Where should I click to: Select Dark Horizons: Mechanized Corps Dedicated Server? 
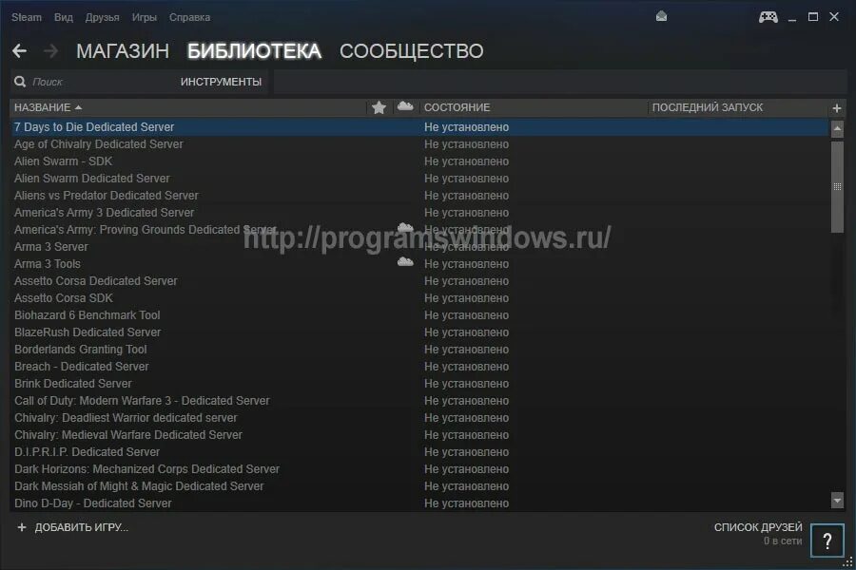[419, 469]
